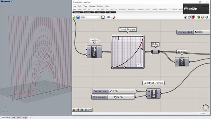Click the circular arrow icon in bottom widget
The height and width of the screenshot is (119, 211).
[x=85, y=110]
